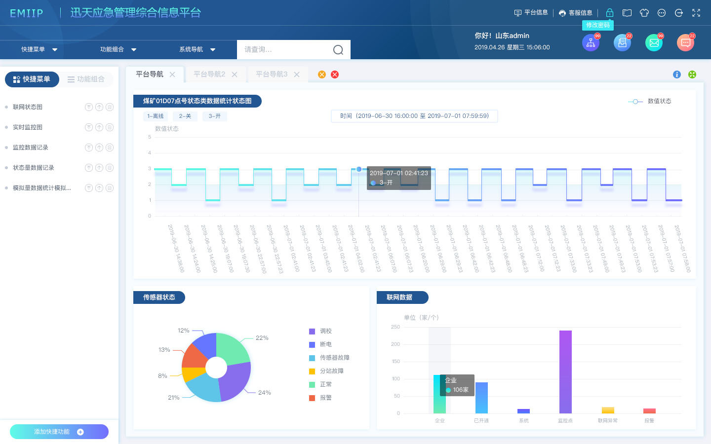Move 联网状态图 up with arrow icon
The width and height of the screenshot is (711, 444).
point(99,107)
